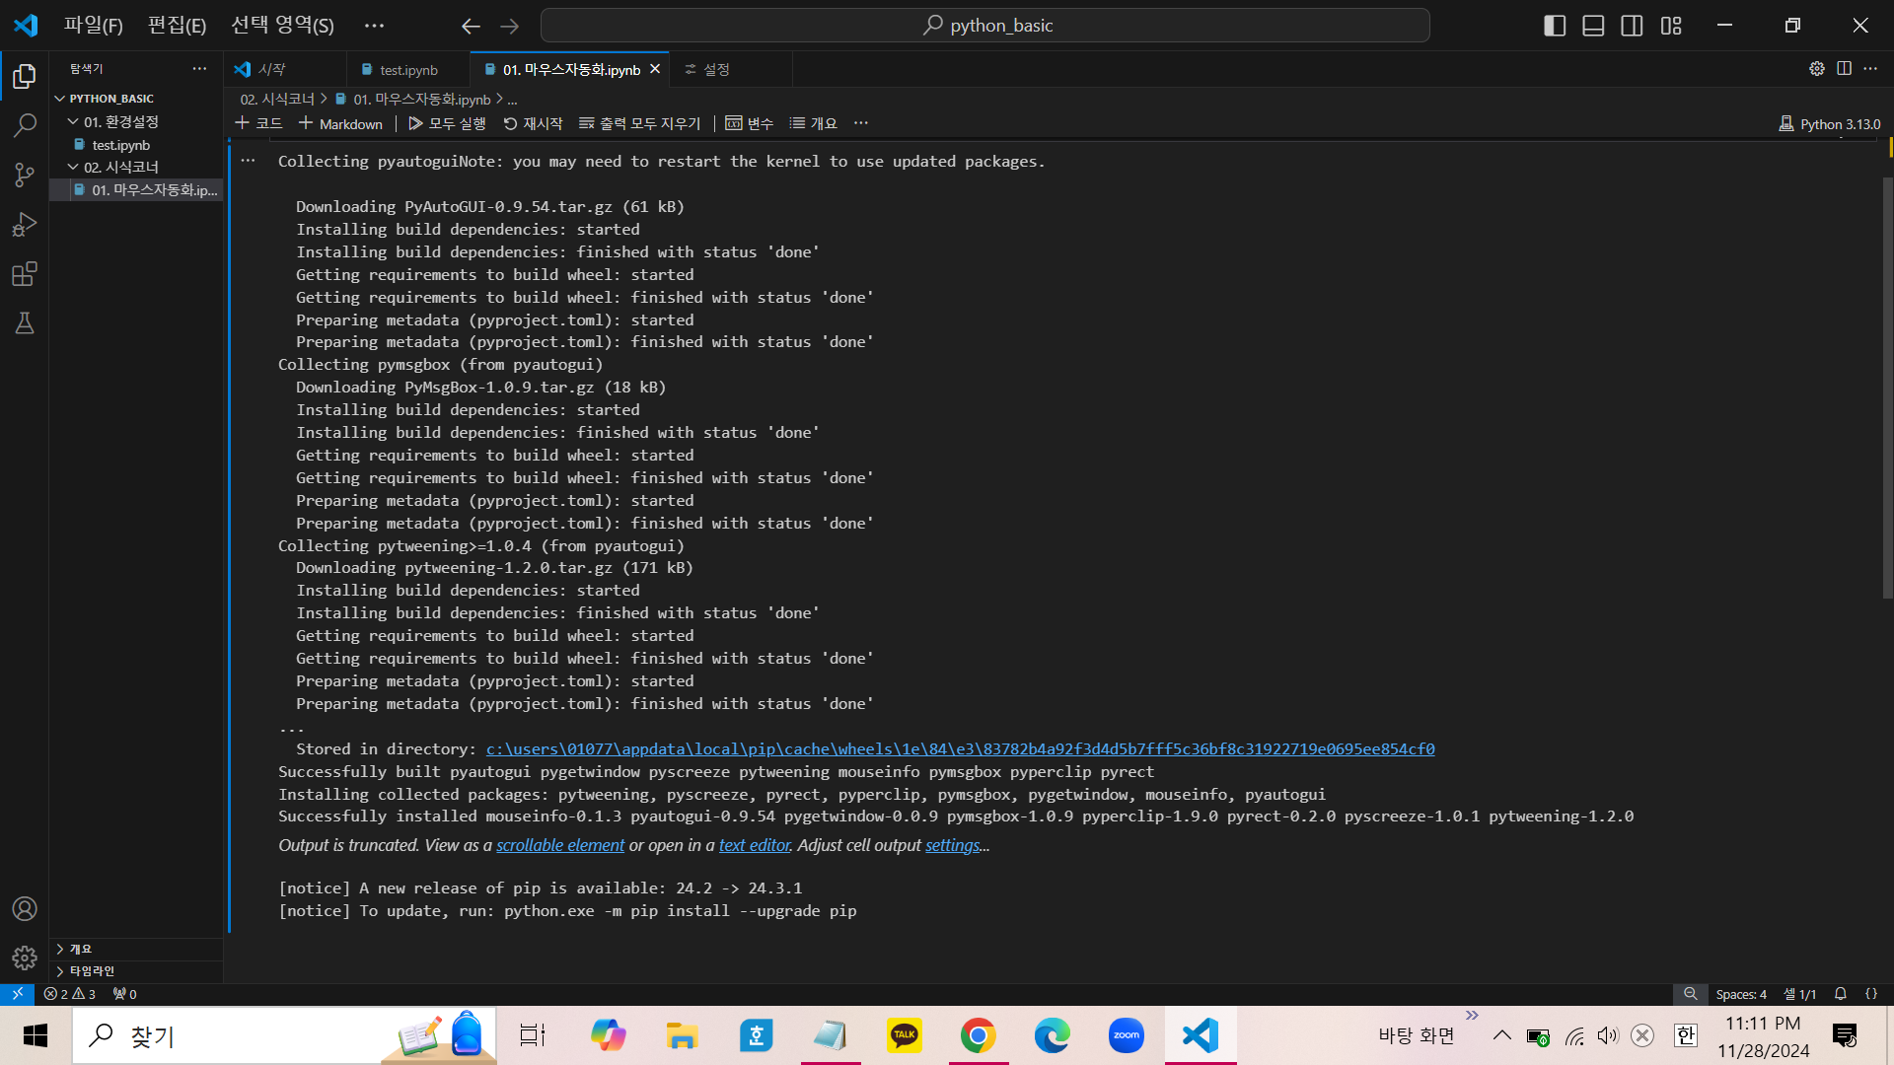Split the editor to the right
This screenshot has height=1065, width=1894.
coord(1844,68)
